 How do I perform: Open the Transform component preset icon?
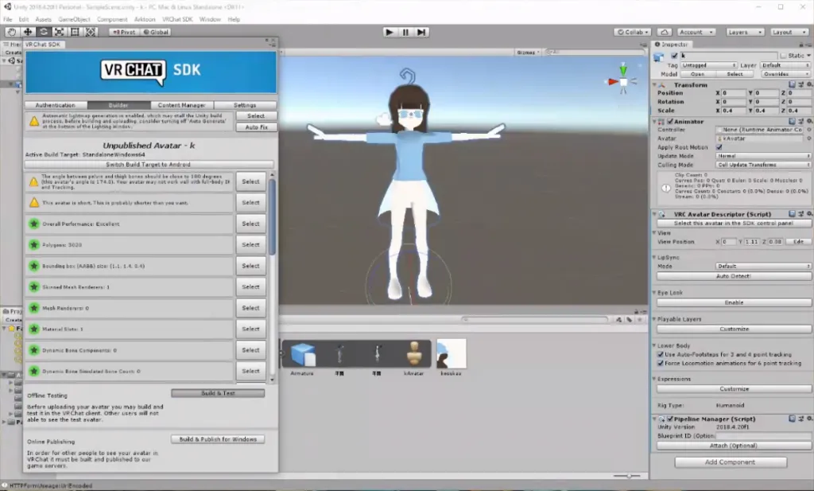[x=801, y=84]
